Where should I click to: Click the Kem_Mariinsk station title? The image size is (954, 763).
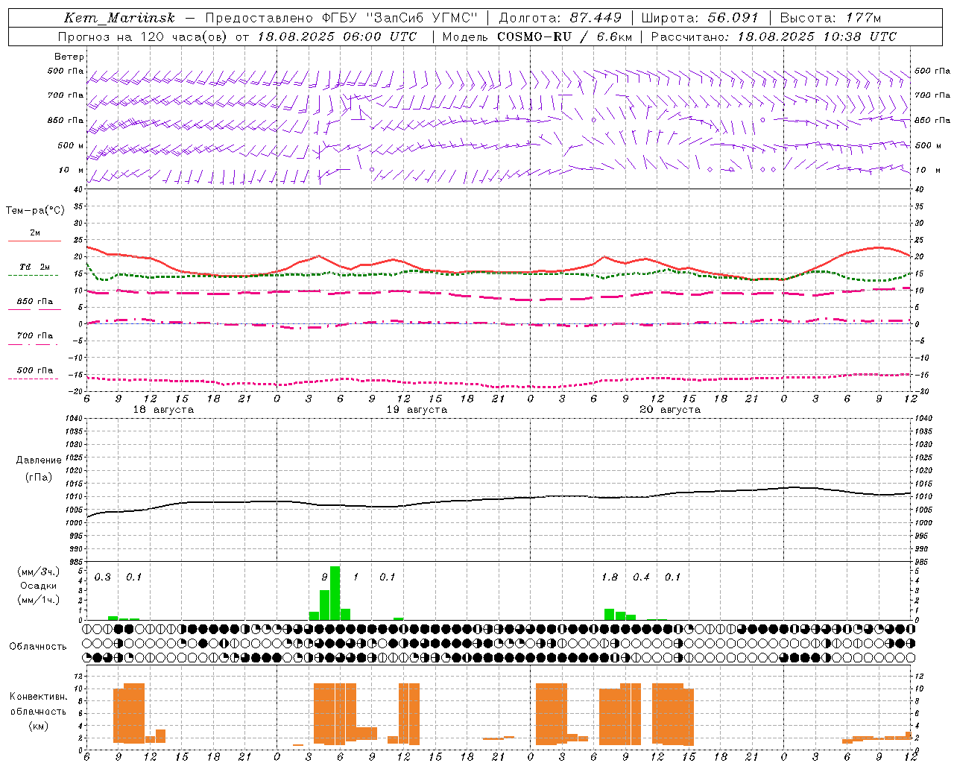pyautogui.click(x=119, y=18)
